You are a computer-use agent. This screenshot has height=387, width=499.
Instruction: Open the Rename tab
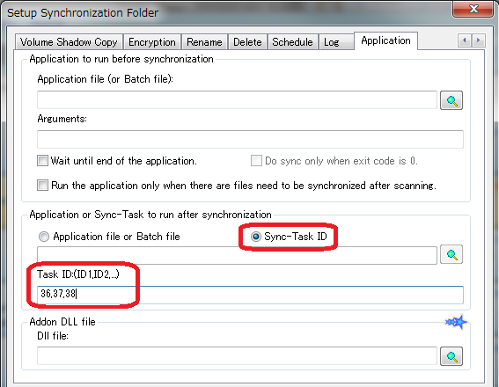[204, 42]
